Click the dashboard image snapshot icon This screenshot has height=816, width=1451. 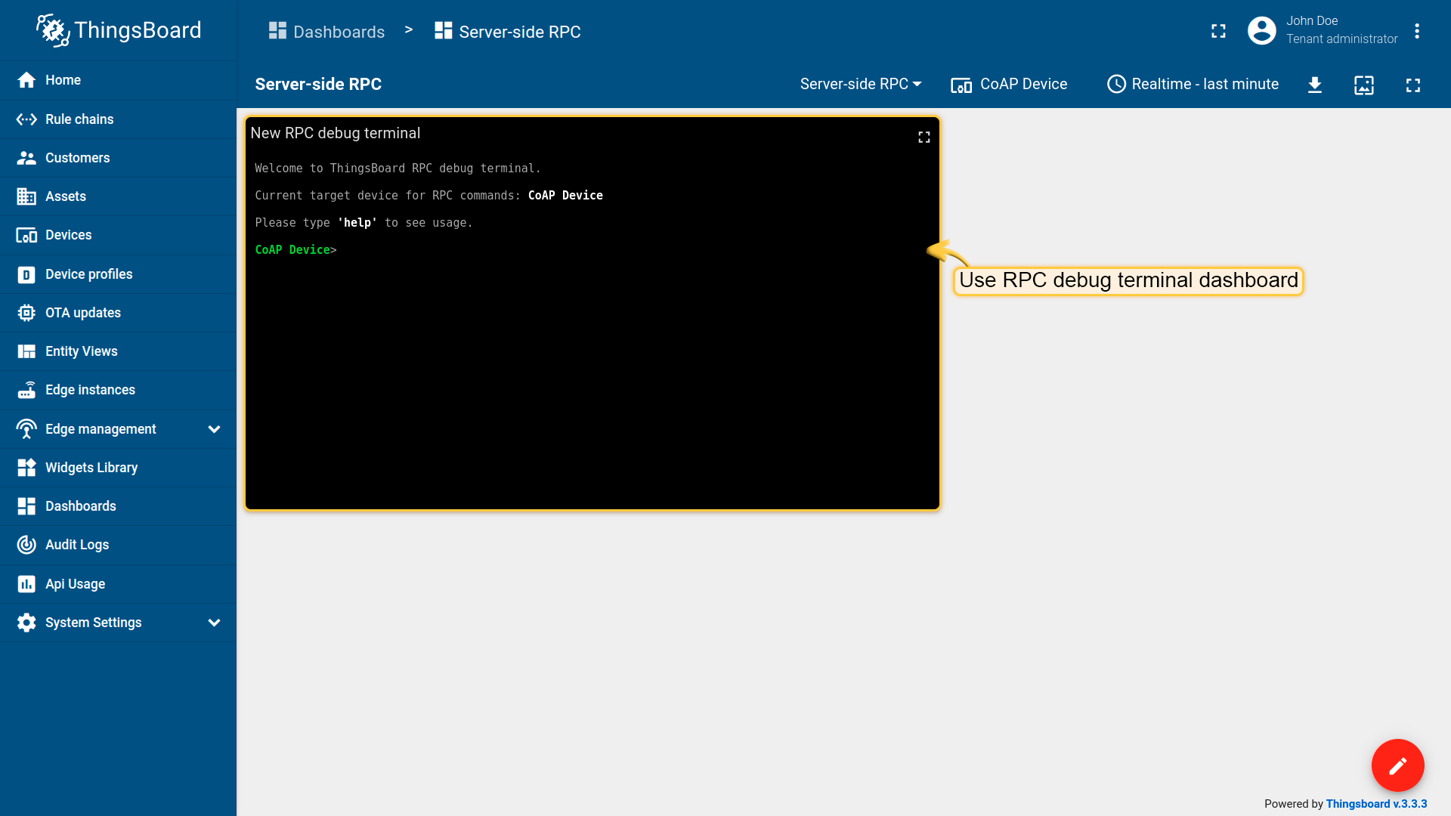click(1364, 85)
